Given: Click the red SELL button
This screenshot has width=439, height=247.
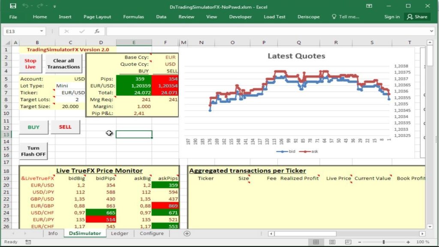Looking at the screenshot, I should 65,127.
